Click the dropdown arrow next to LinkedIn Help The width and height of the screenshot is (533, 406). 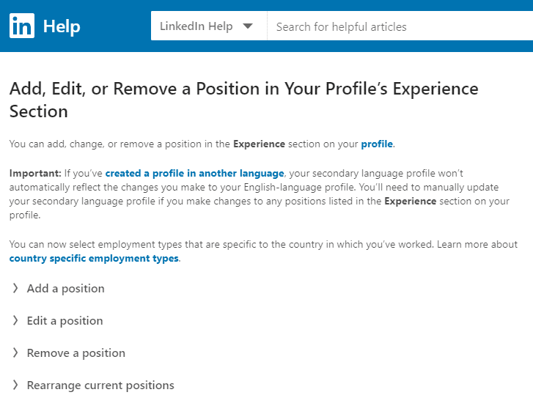point(248,26)
